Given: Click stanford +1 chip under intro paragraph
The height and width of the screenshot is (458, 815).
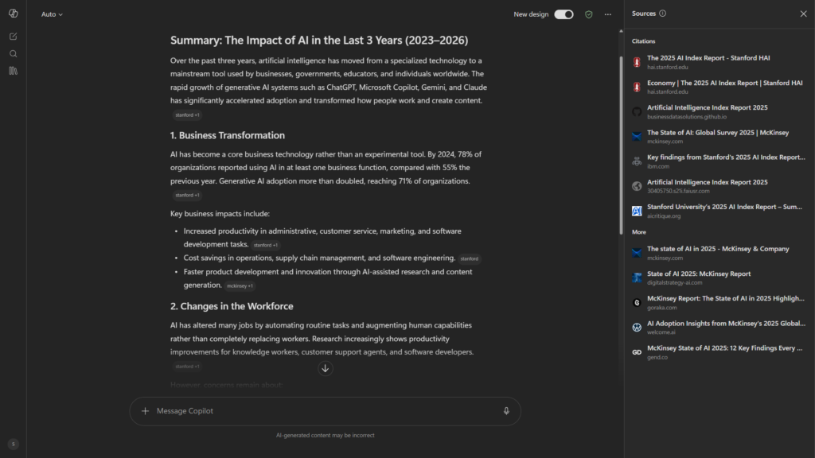Looking at the screenshot, I should [187, 114].
